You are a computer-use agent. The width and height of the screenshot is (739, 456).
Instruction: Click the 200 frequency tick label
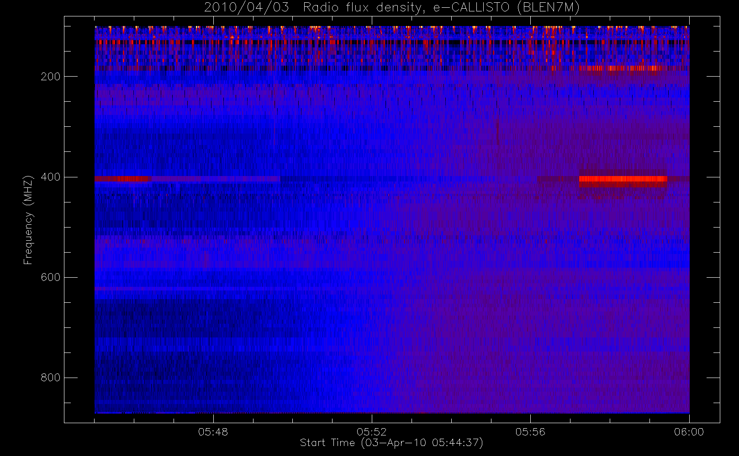point(50,77)
